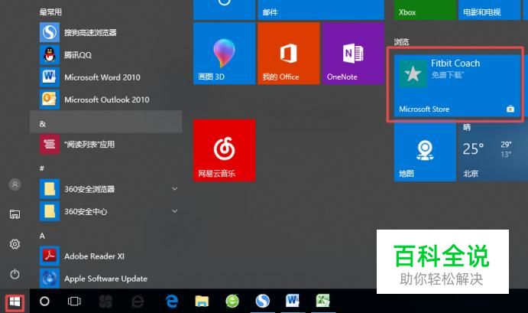Open Settings gear in Start sidebar

15,244
